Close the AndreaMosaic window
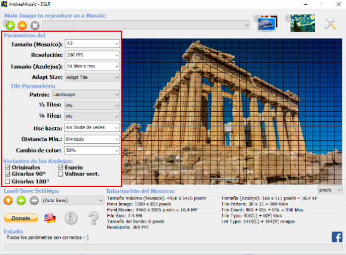Screen dimensions: 346x255 pos(338,4)
